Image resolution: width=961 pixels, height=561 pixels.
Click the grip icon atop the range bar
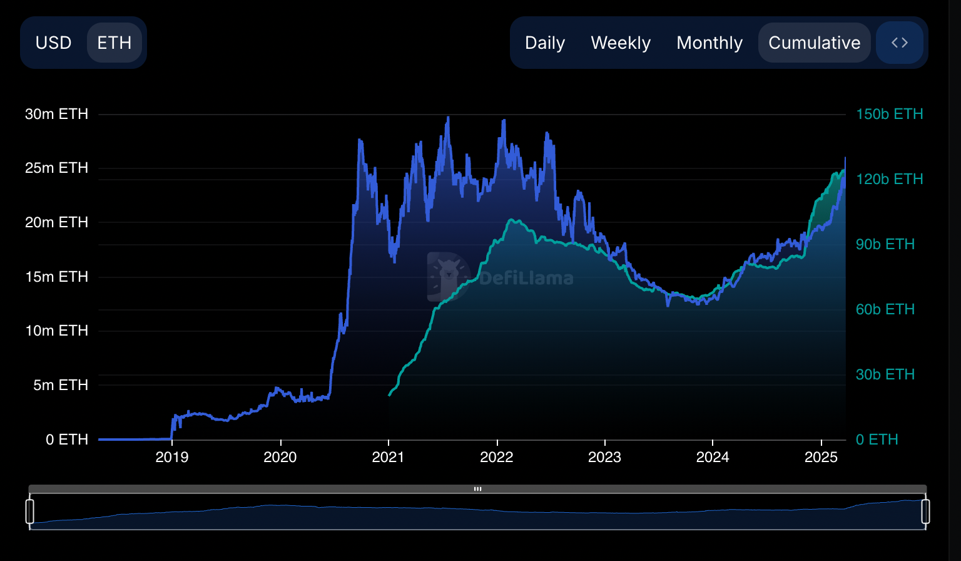[477, 489]
